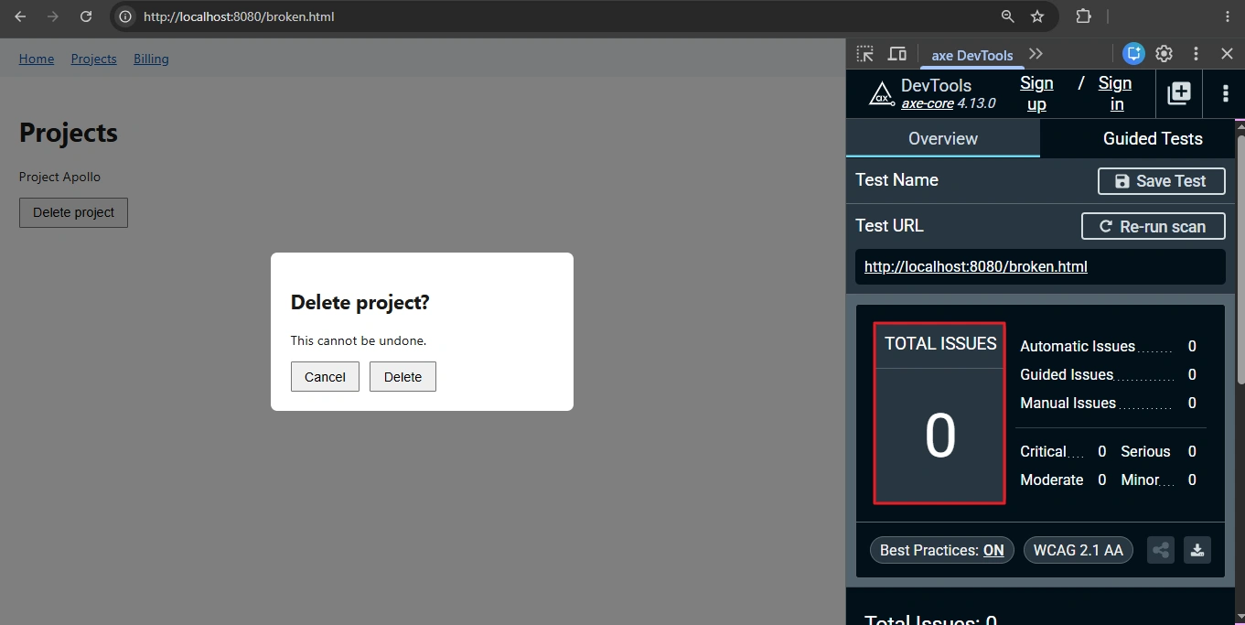
Task: Expand more DevTools tabs chevron
Action: pyautogui.click(x=1036, y=54)
